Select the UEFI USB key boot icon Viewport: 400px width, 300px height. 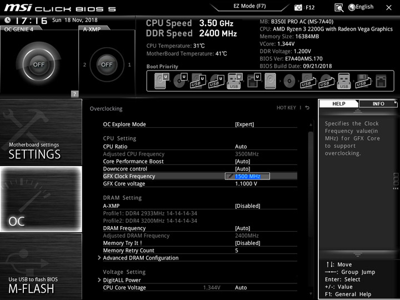(234, 81)
